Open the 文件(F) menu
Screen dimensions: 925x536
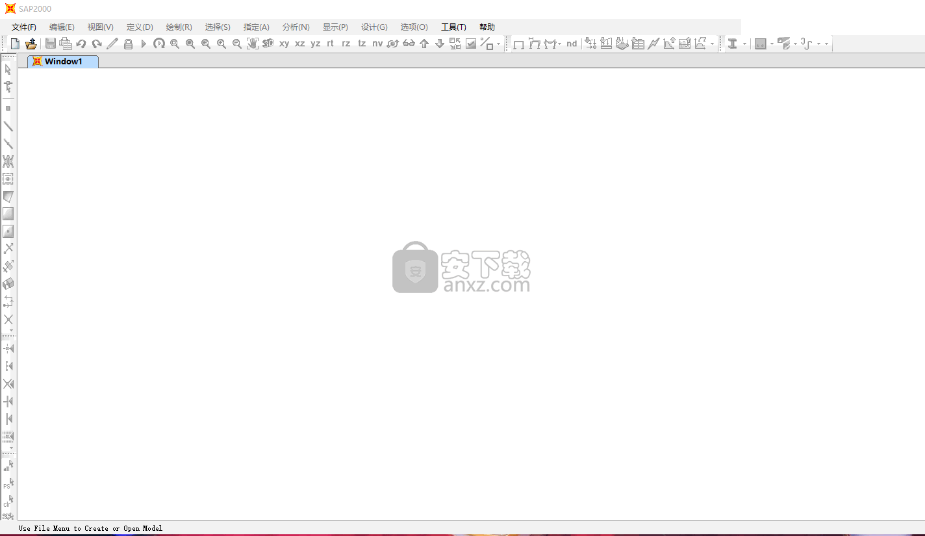pos(24,27)
